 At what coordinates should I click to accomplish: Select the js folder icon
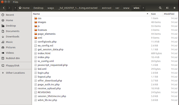point(36,26)
